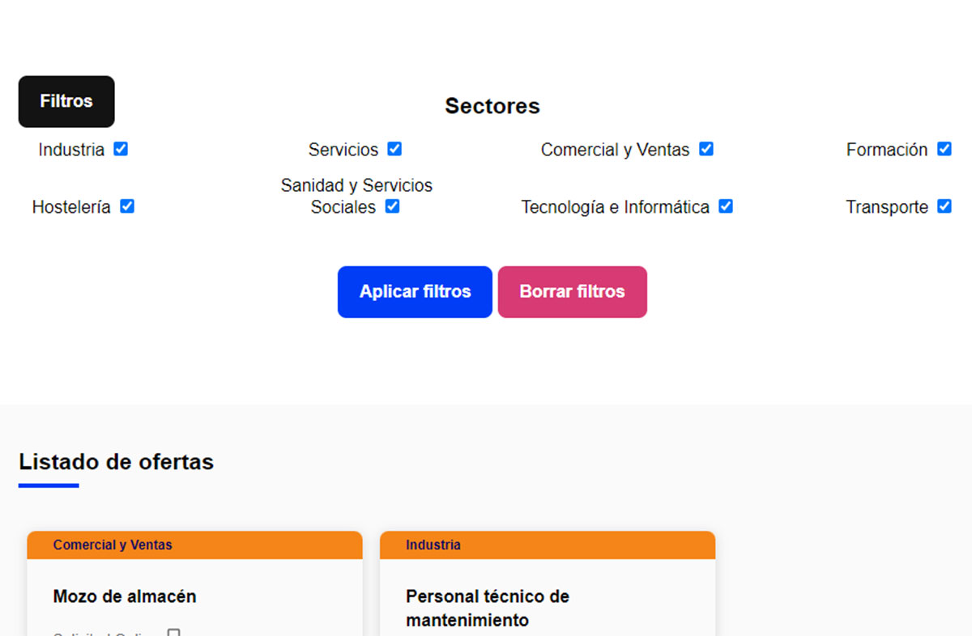
Task: Click the Tecnología e Informática label text
Action: [x=615, y=207]
